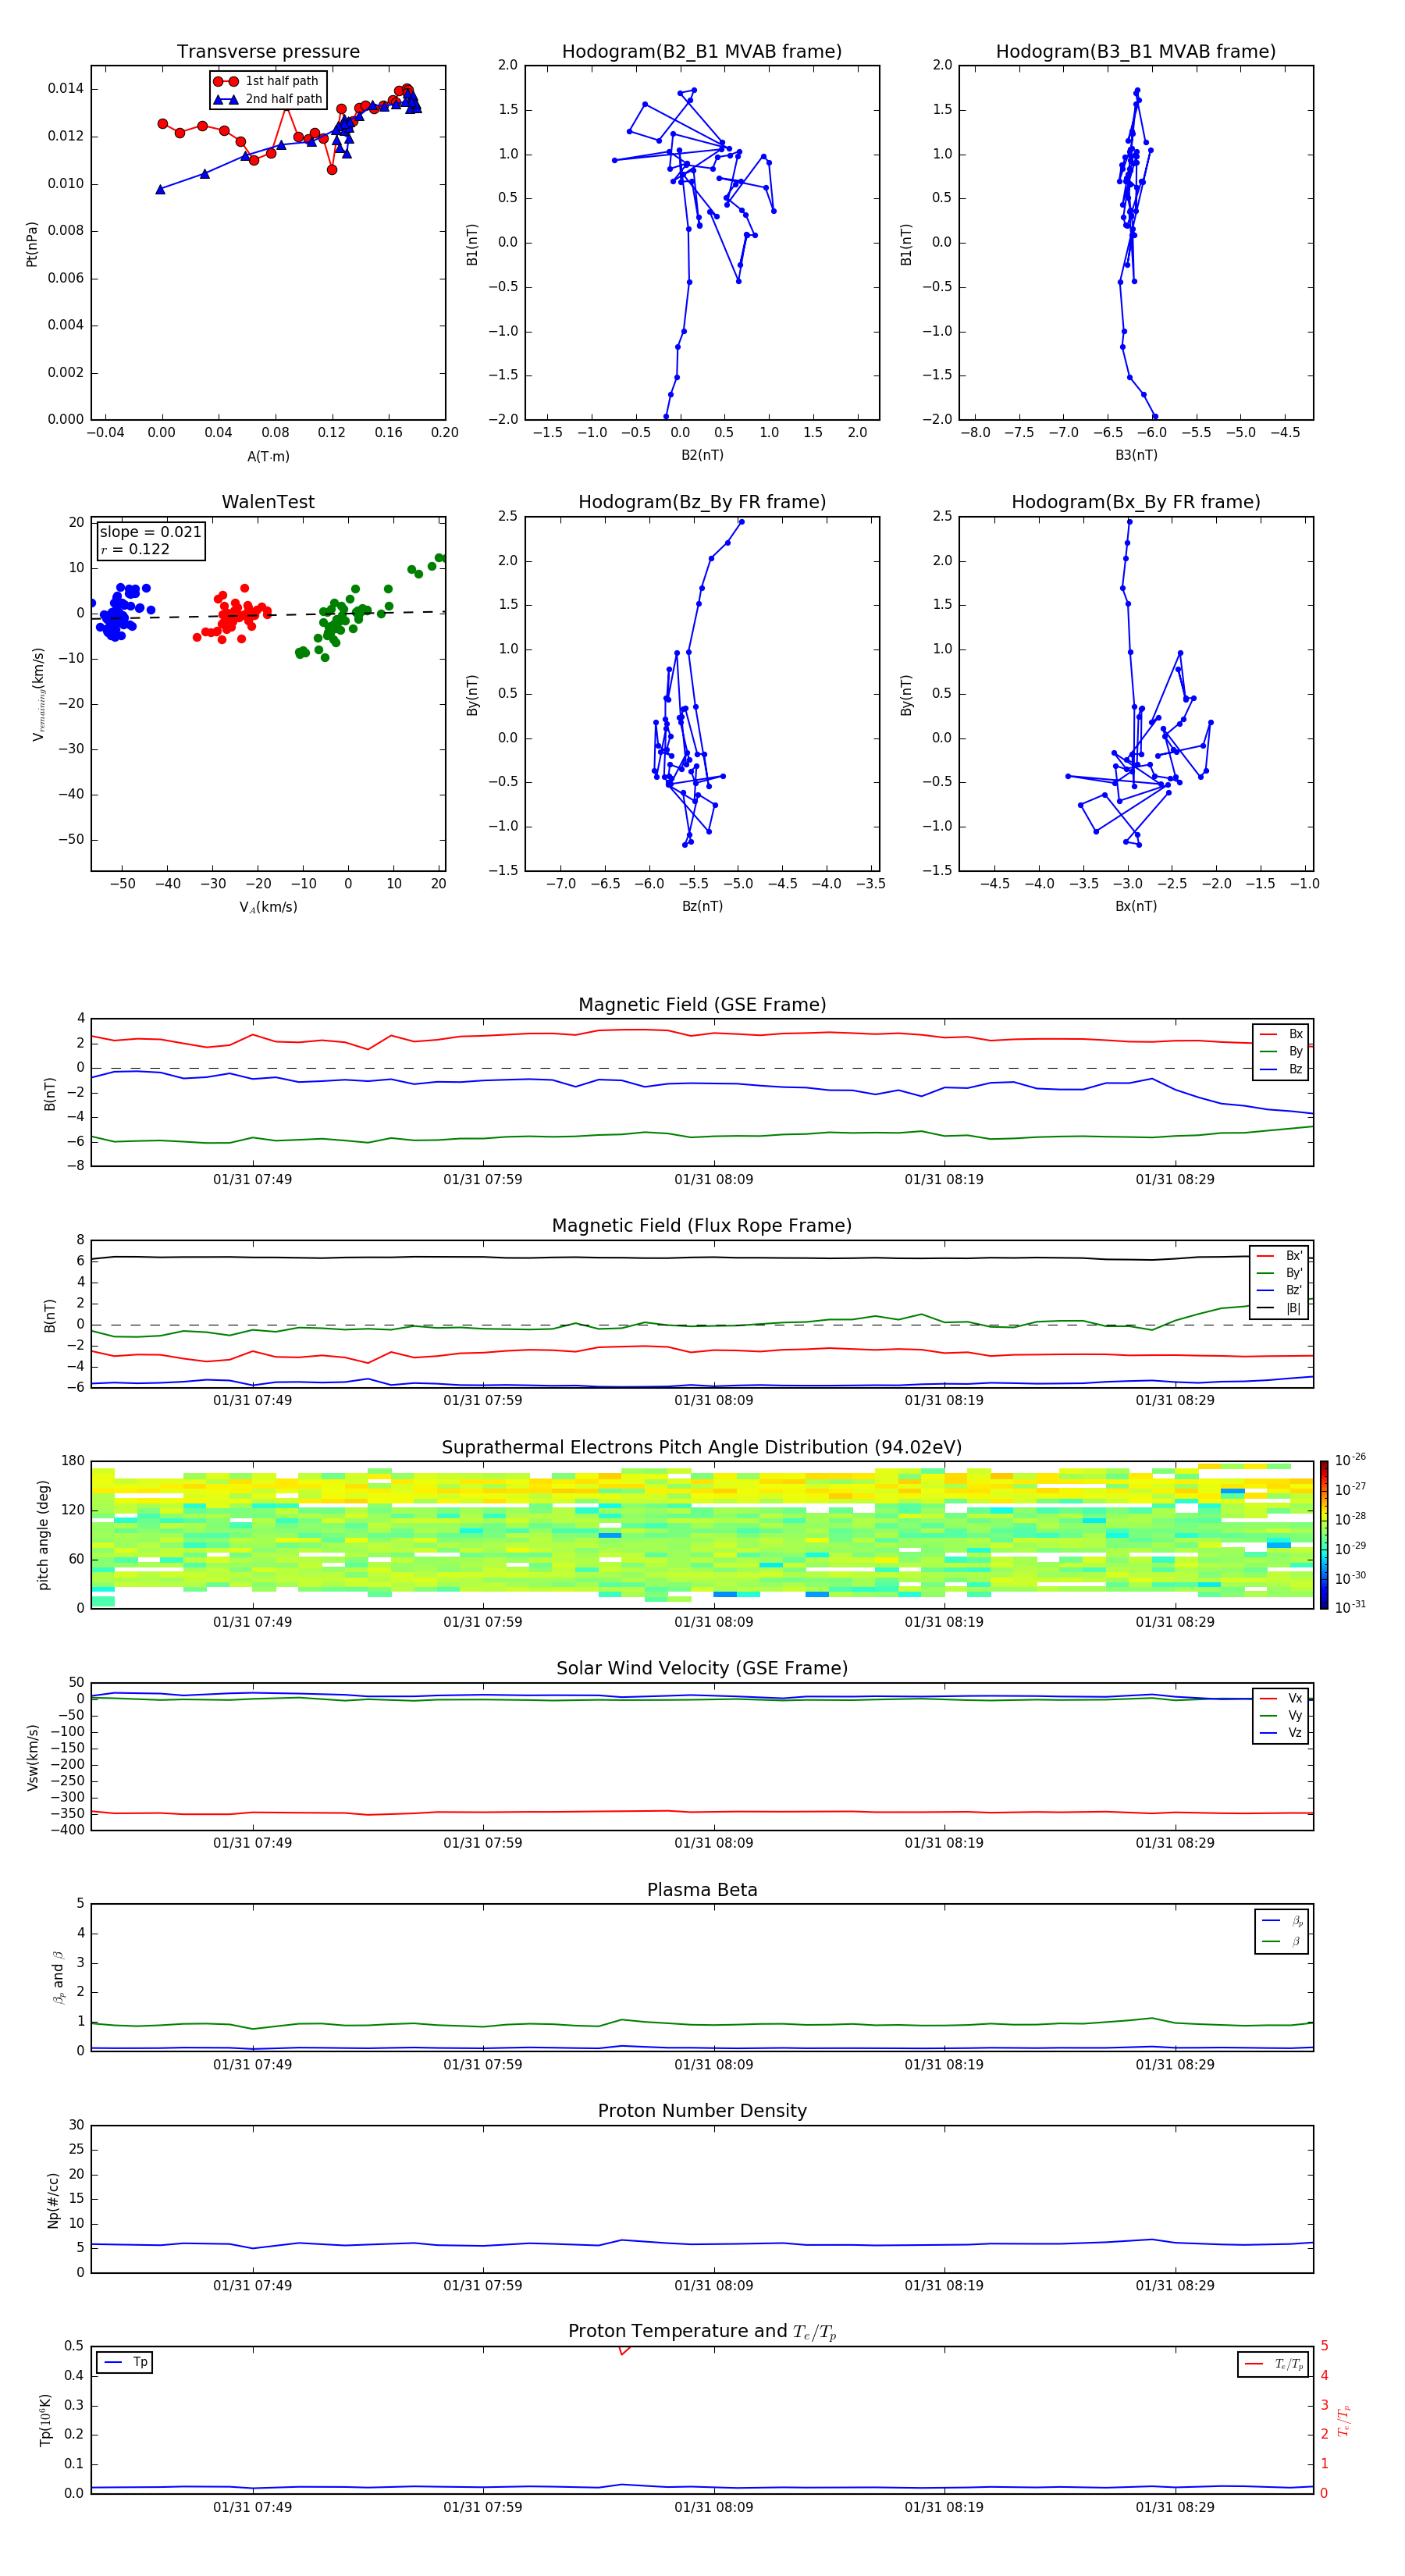This screenshot has width=1405, height=2576.
Task: Click the 'Tp' legend box
Action: coord(125,2362)
